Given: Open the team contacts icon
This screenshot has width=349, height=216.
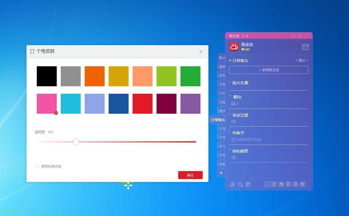Looking at the screenshot, I should pos(232,185).
